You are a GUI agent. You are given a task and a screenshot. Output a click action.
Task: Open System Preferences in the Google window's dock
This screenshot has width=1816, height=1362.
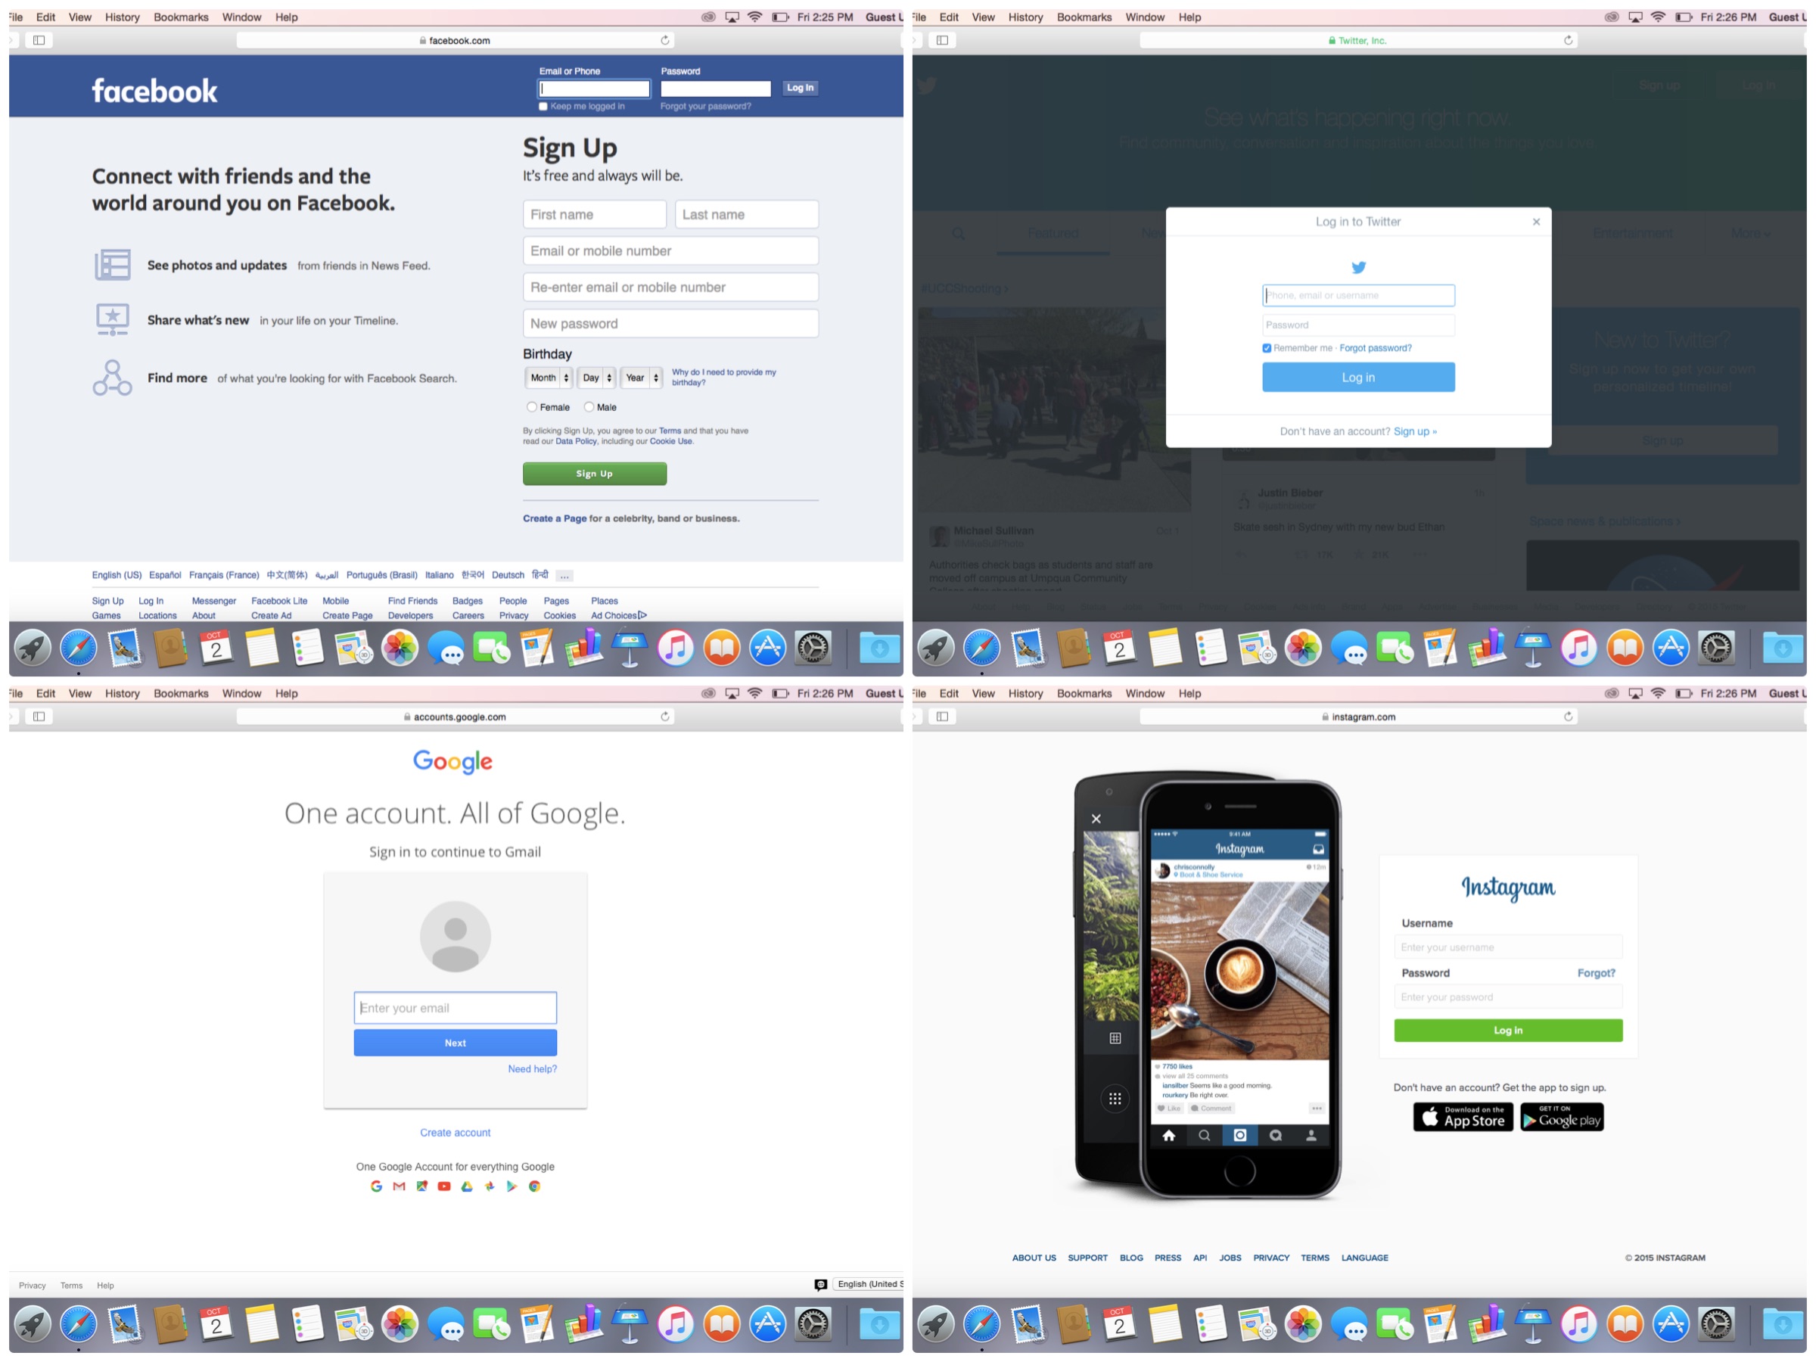click(x=813, y=1325)
